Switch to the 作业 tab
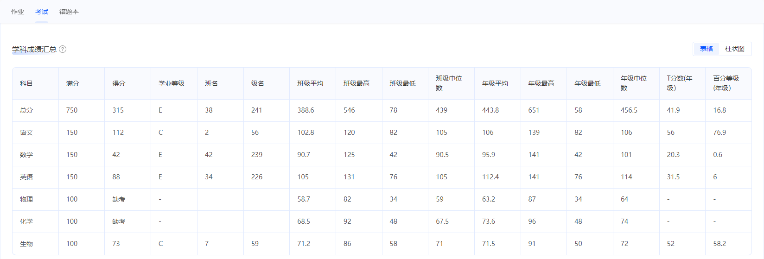 click(x=18, y=12)
